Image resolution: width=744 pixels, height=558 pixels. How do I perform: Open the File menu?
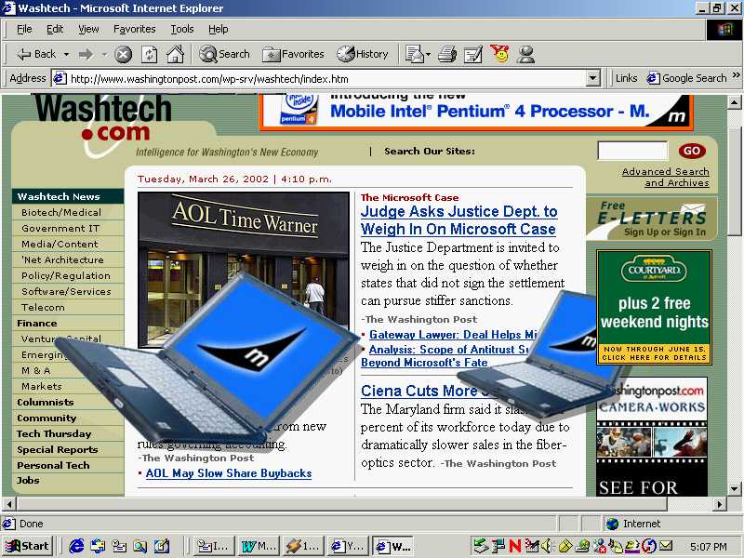click(24, 30)
